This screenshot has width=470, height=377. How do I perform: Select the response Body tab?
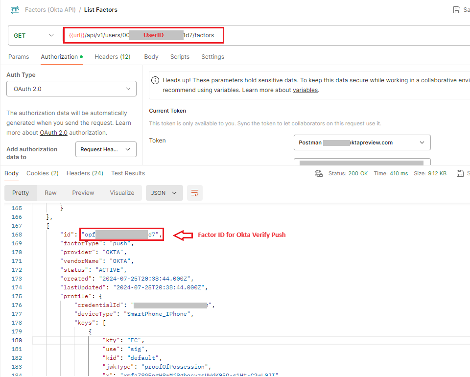click(11, 173)
